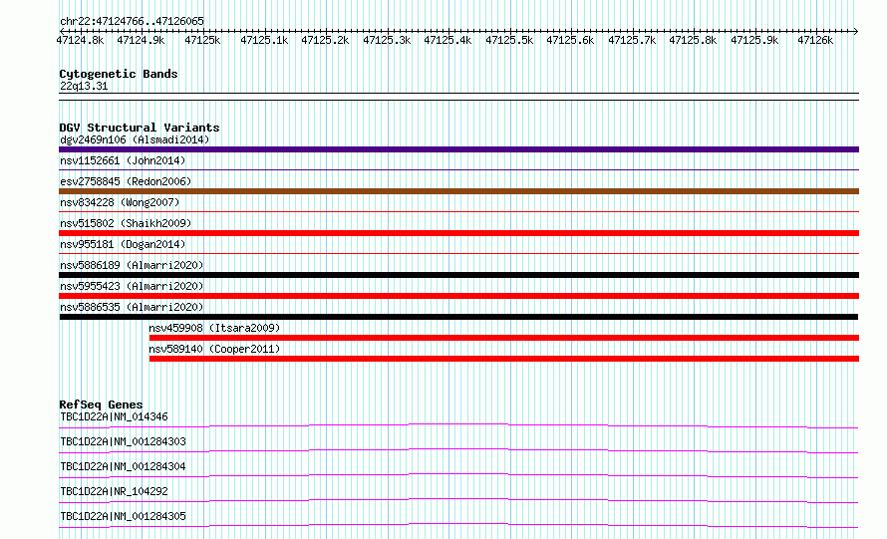Select the 22q13.31 band label
The image size is (887, 539).
pyautogui.click(x=84, y=86)
